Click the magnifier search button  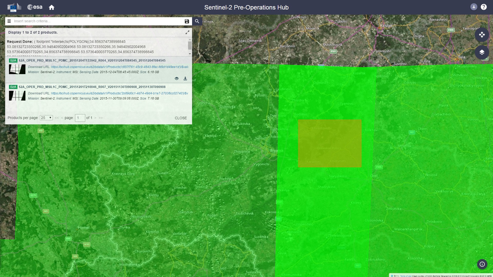tap(197, 21)
